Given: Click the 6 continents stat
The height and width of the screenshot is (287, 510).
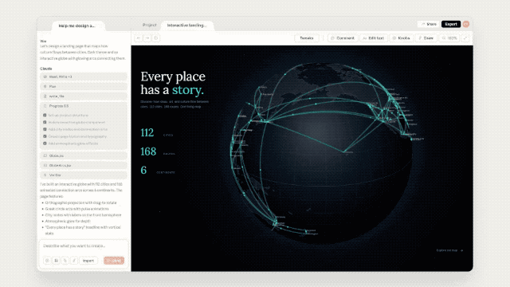Looking at the screenshot, I should (x=158, y=170).
